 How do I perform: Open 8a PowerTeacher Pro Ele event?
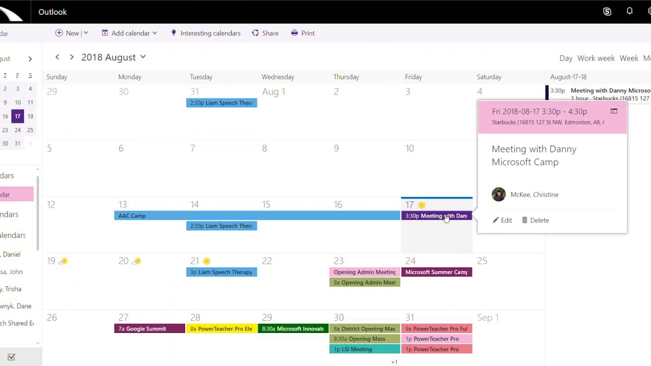(221, 329)
